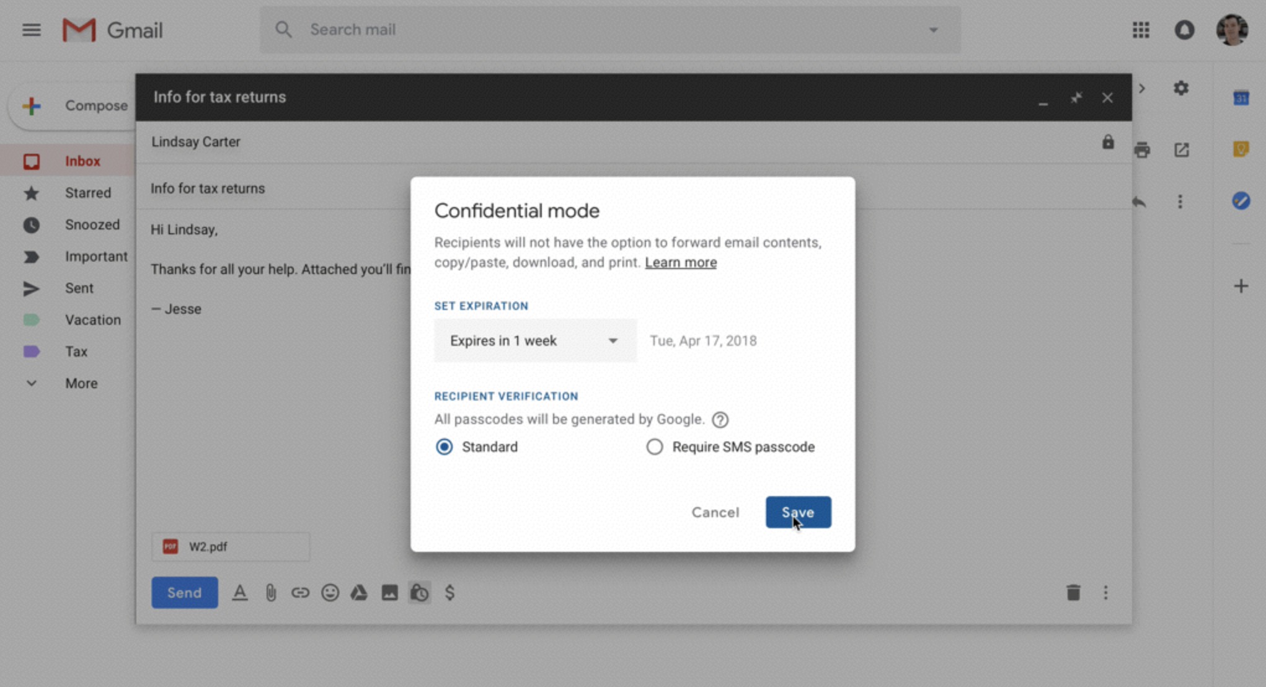Go to the Sent folder
Viewport: 1266px width, 687px height.
click(x=79, y=288)
